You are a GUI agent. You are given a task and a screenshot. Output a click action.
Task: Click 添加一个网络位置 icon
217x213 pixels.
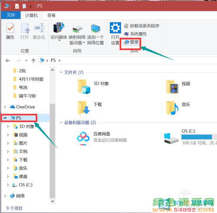click(95, 34)
